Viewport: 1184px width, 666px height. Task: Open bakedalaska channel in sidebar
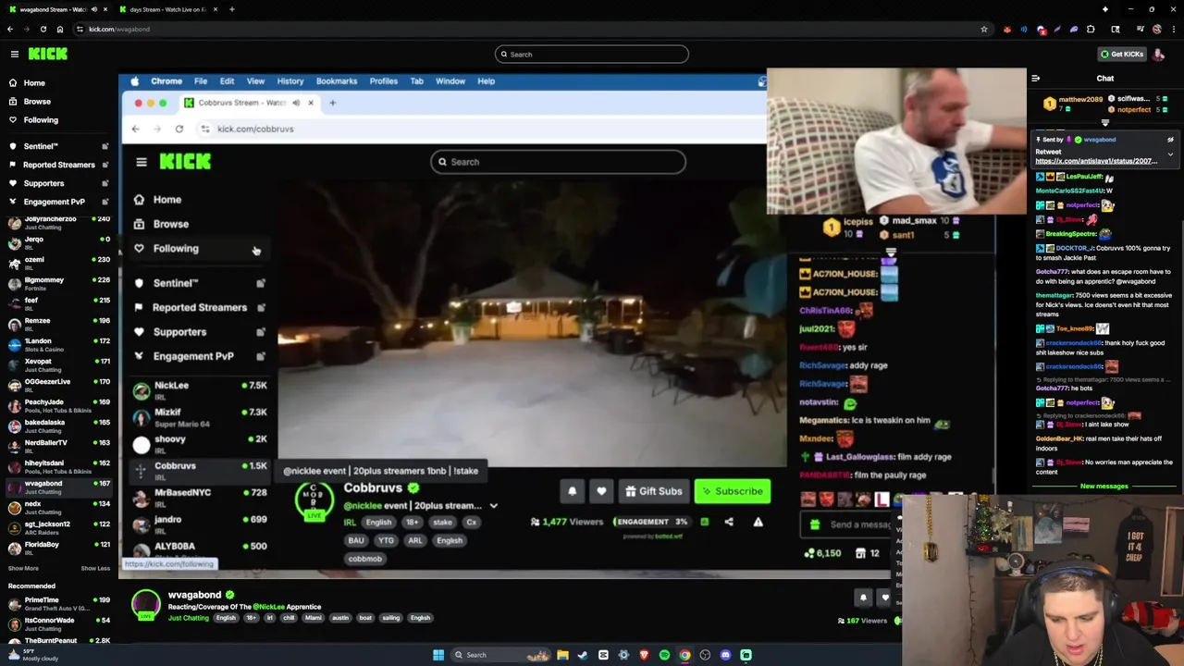[60, 426]
